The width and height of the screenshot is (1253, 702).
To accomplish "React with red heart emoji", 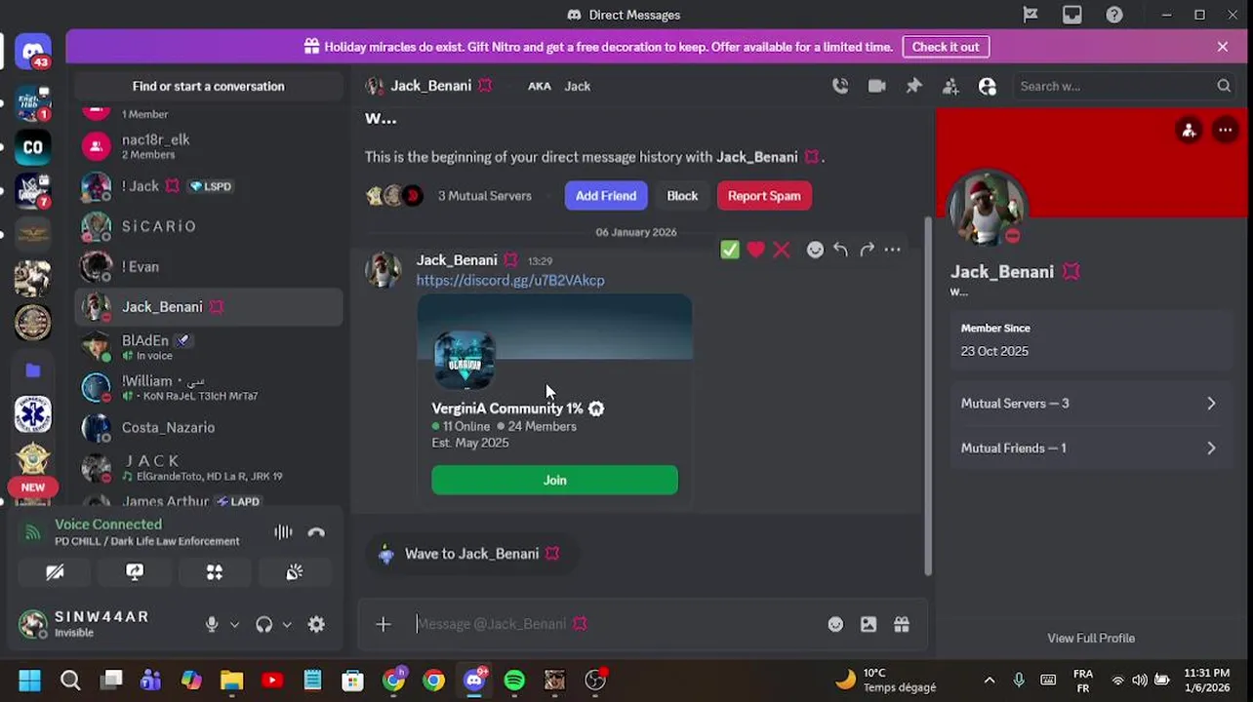I will click(x=755, y=250).
